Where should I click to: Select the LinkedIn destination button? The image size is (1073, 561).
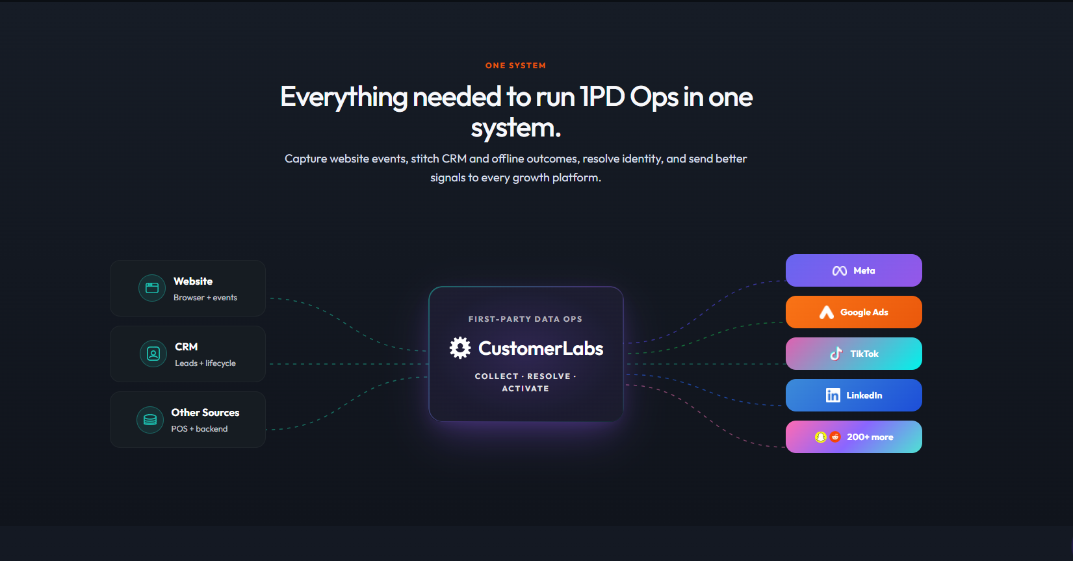[854, 395]
